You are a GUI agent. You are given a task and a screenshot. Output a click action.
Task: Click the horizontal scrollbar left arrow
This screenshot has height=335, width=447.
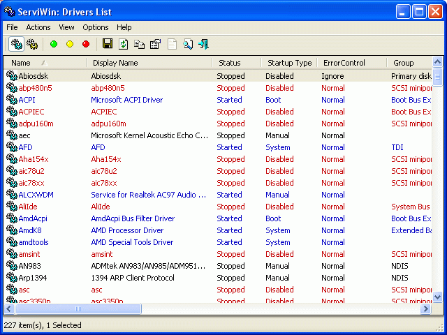tap(9, 308)
